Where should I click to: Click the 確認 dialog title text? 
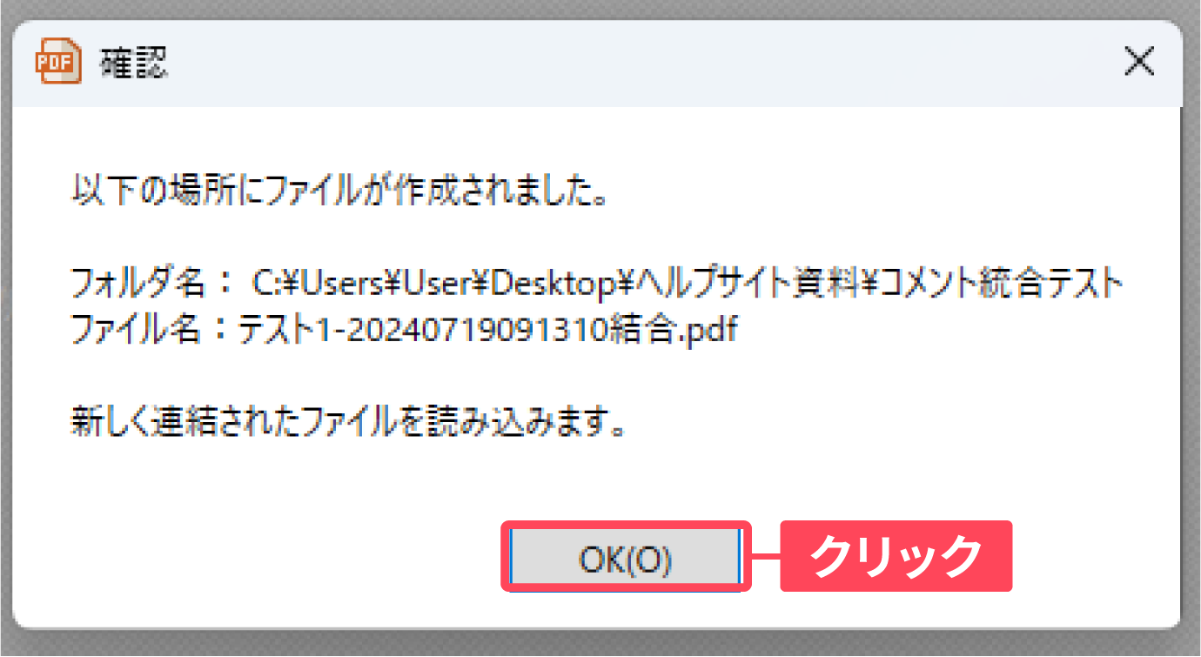pos(134,64)
